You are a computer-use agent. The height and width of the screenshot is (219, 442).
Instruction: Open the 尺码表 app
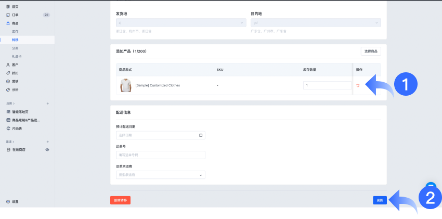pos(17,128)
